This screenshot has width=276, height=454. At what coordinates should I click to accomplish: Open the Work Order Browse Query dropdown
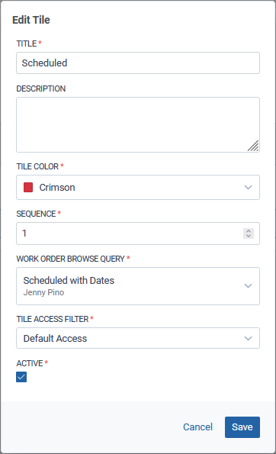tap(138, 286)
